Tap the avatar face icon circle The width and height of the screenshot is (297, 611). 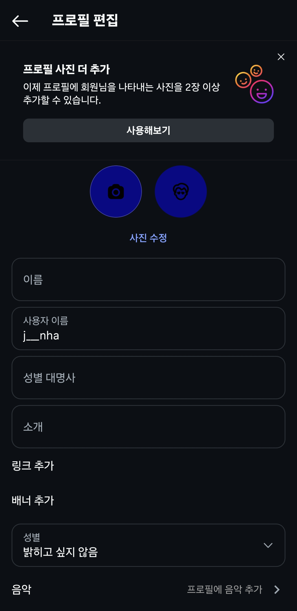point(181,191)
